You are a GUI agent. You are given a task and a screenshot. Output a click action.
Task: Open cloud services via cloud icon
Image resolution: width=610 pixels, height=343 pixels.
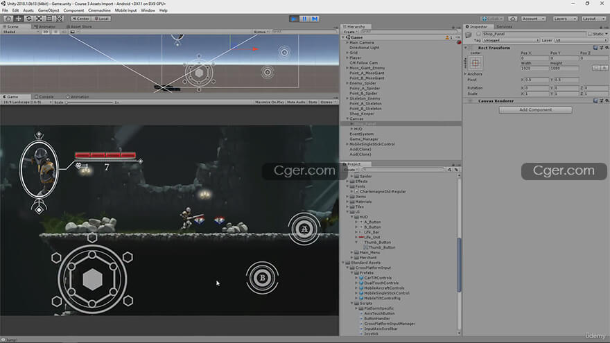[x=513, y=19]
